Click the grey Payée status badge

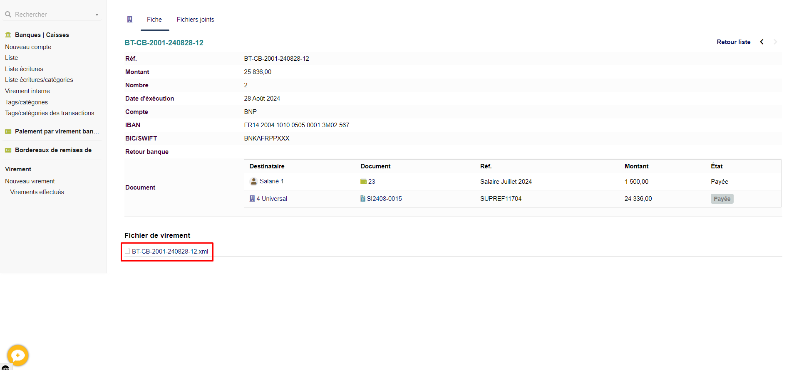[x=722, y=199]
